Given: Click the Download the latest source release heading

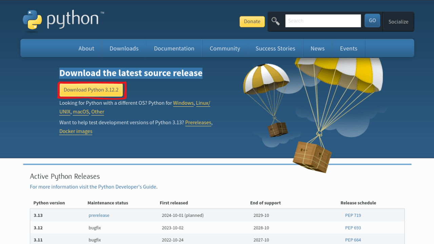Looking at the screenshot, I should pyautogui.click(x=131, y=73).
